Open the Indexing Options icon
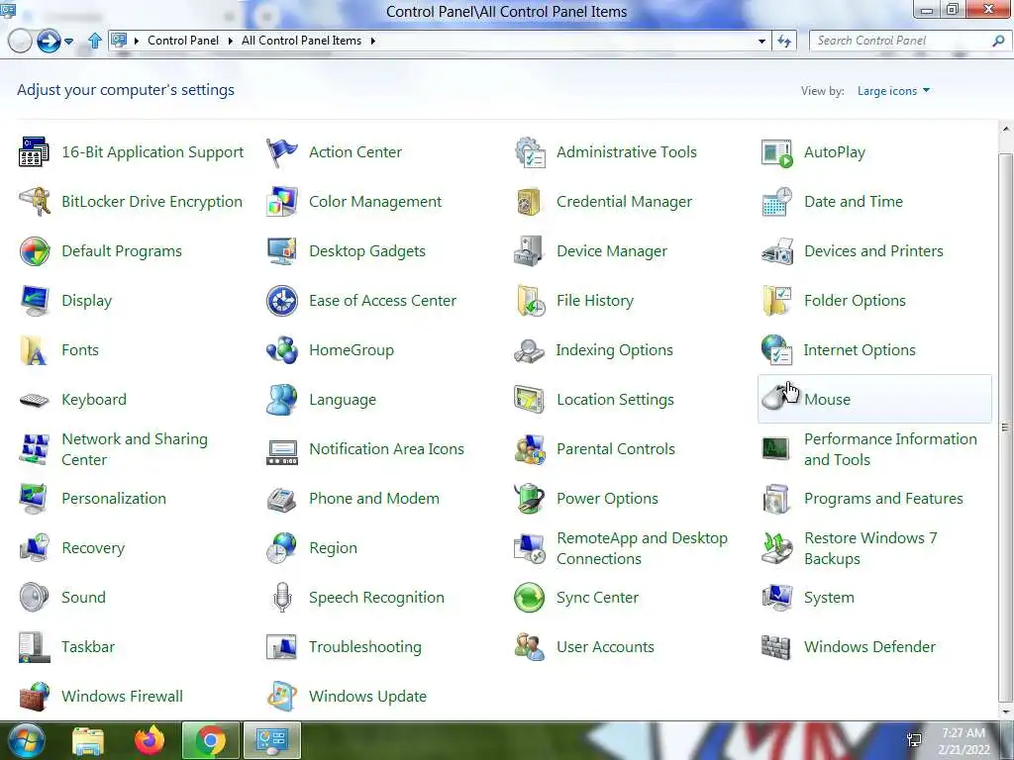The width and height of the screenshot is (1014, 760). pos(530,350)
